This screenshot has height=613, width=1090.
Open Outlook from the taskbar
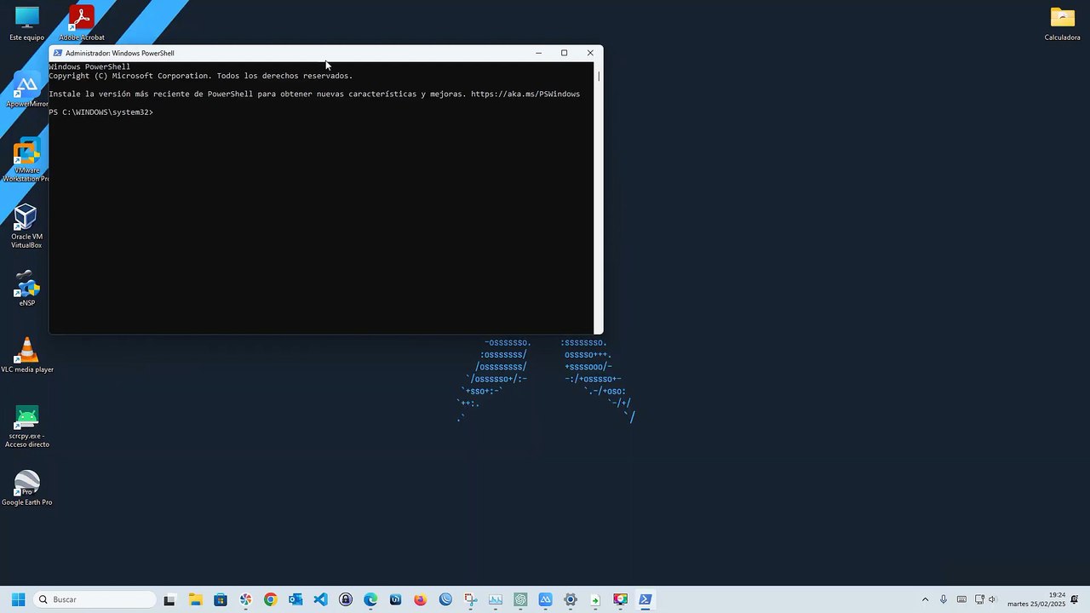coord(295,599)
